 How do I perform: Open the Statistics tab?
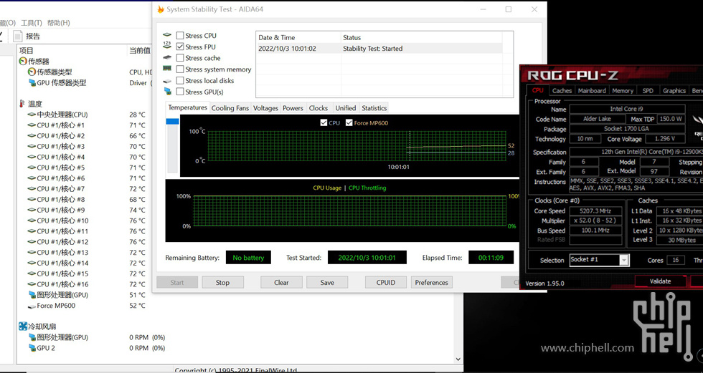pos(374,108)
